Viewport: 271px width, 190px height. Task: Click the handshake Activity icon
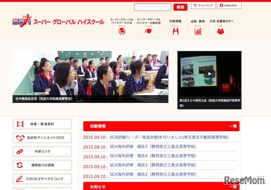(x=176, y=31)
